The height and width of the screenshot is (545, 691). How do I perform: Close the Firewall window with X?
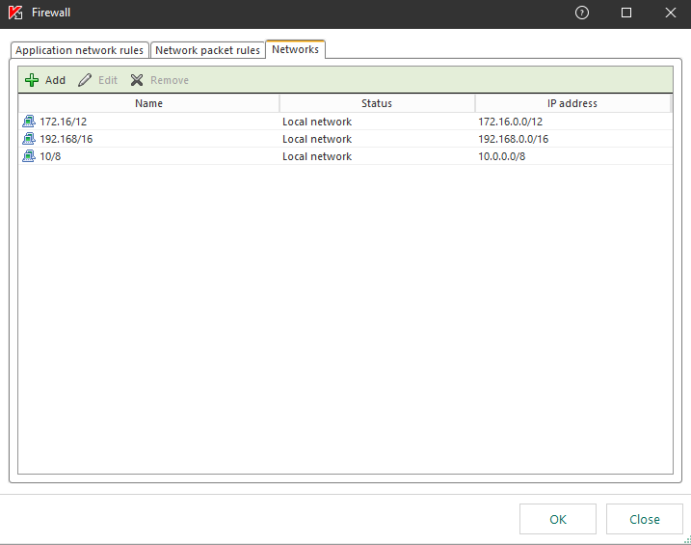click(x=671, y=13)
